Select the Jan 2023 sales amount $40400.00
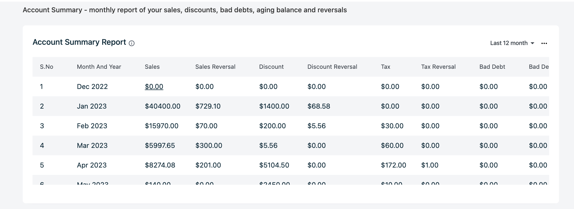Viewport: 574px width, 209px height. tap(162, 106)
